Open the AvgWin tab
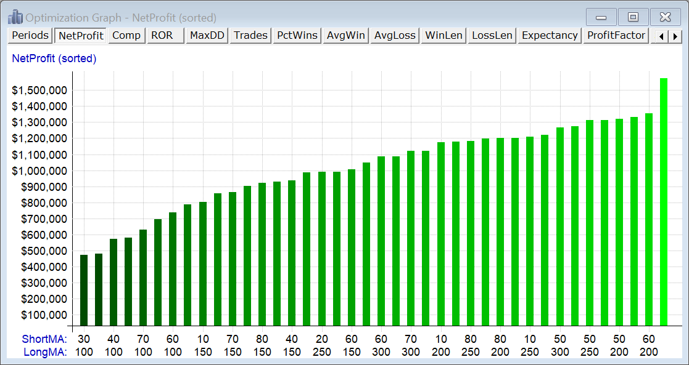The width and height of the screenshot is (689, 365). point(345,36)
